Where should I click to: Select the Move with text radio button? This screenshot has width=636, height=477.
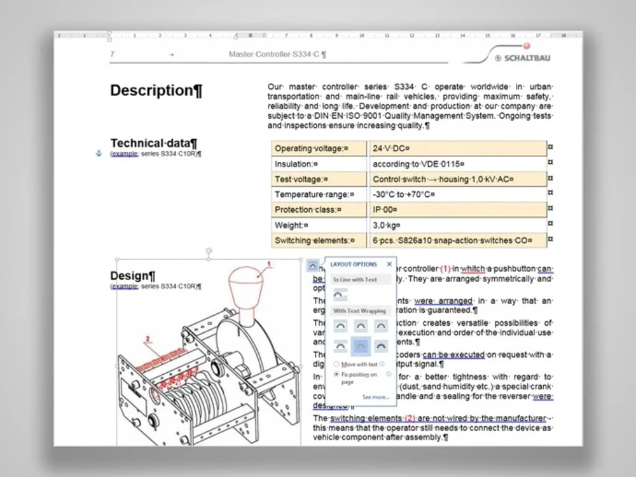tap(336, 364)
